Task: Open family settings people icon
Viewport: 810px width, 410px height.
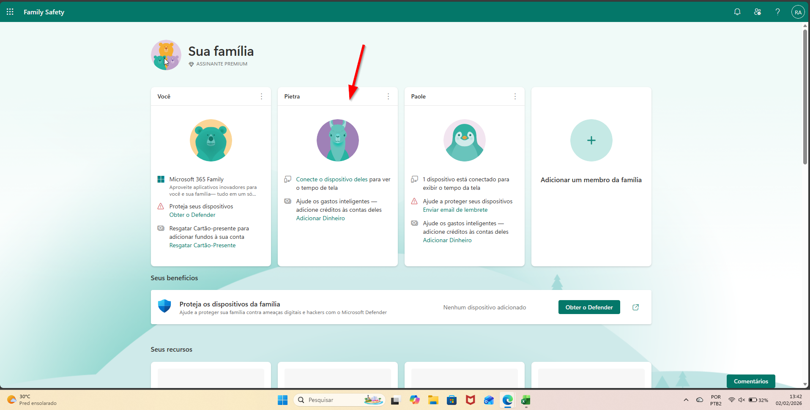Action: point(758,12)
